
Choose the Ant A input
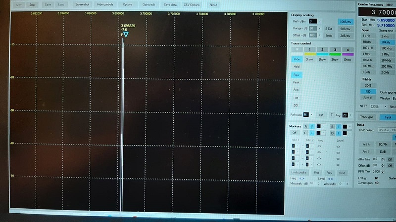click(366, 144)
